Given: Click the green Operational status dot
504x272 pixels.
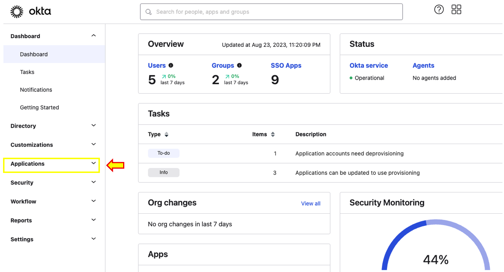Looking at the screenshot, I should [x=351, y=78].
